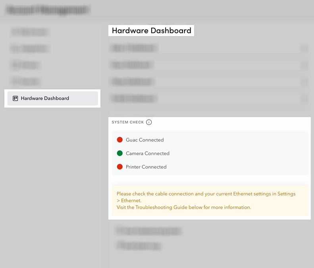Click the Hardware Dashboard sidebar icon
Screen dimensions: 314x268
(15, 98)
